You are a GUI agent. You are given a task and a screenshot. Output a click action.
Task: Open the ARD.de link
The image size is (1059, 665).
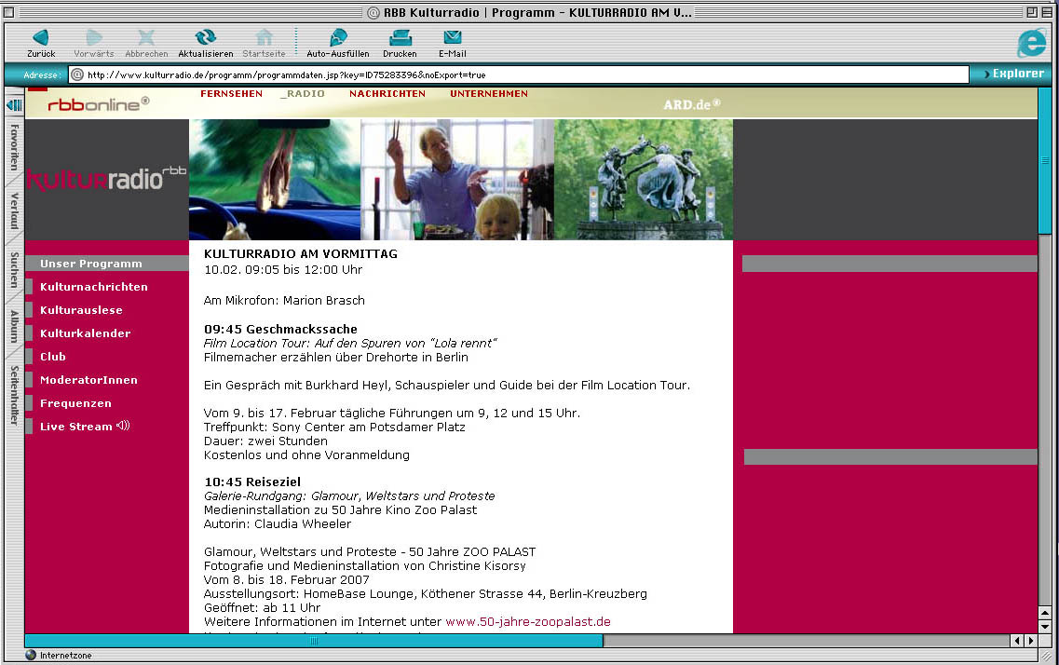point(692,104)
